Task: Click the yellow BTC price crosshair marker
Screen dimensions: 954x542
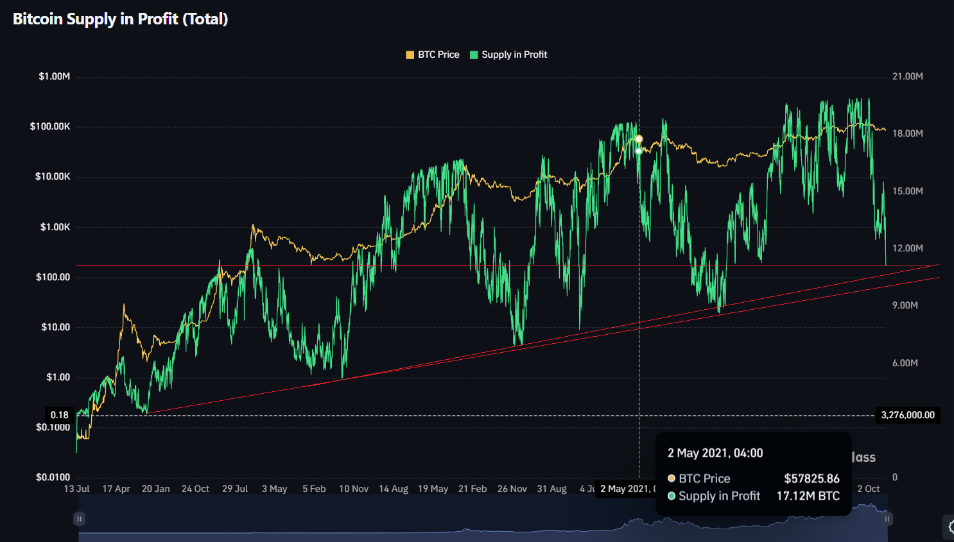Action: coord(639,139)
